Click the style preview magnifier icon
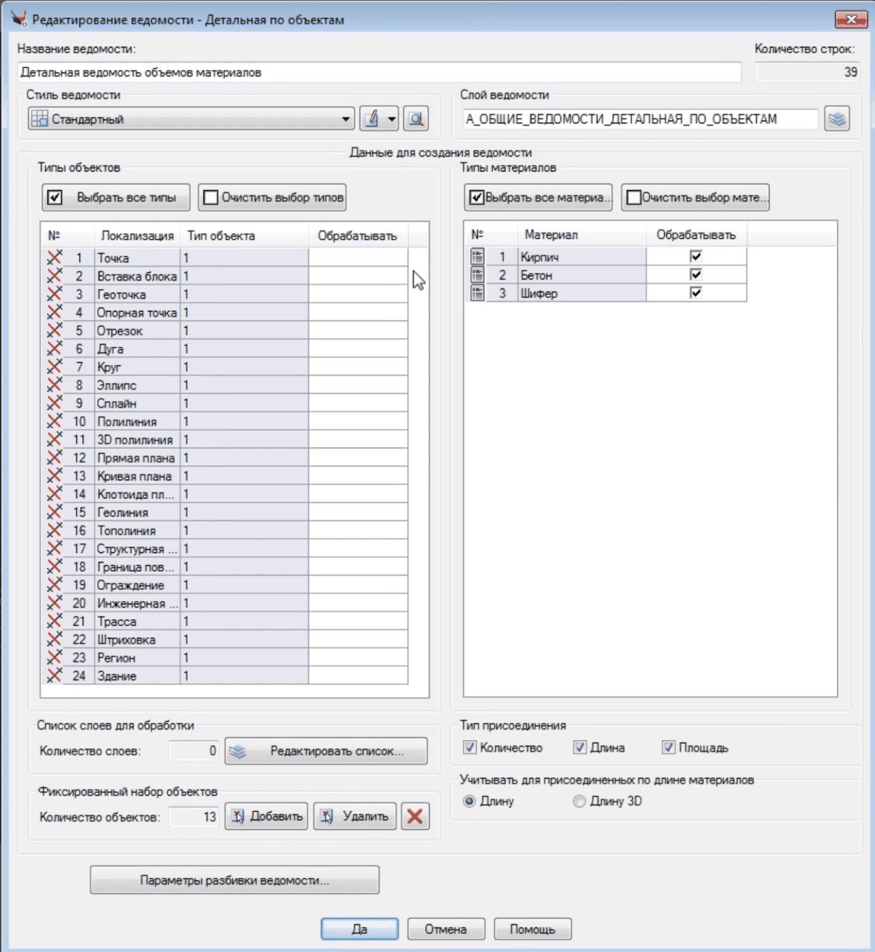Image resolution: width=875 pixels, height=952 pixels. [x=416, y=119]
